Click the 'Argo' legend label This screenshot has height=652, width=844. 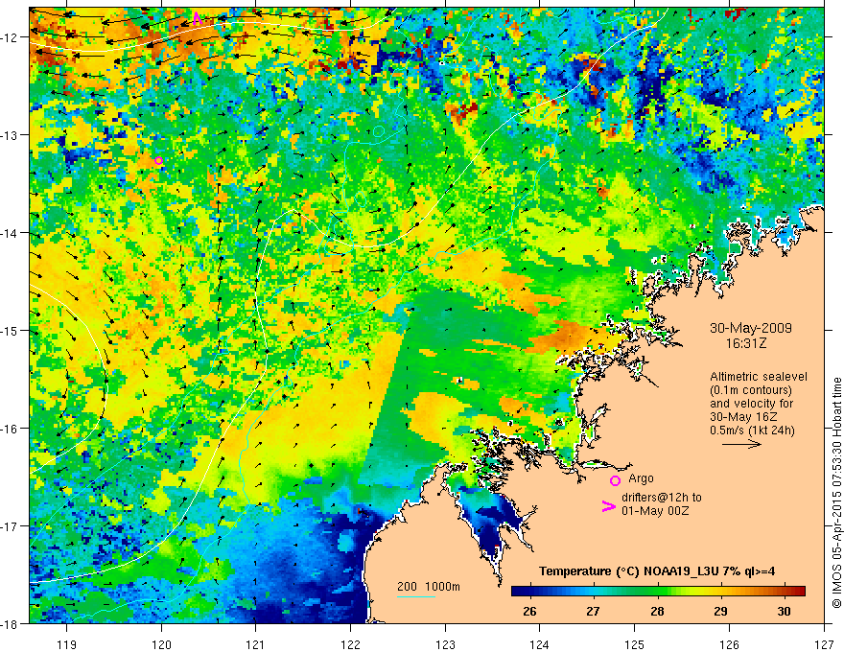tap(641, 478)
